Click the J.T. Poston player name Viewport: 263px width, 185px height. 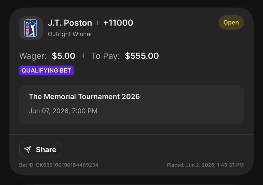pyautogui.click(x=70, y=23)
